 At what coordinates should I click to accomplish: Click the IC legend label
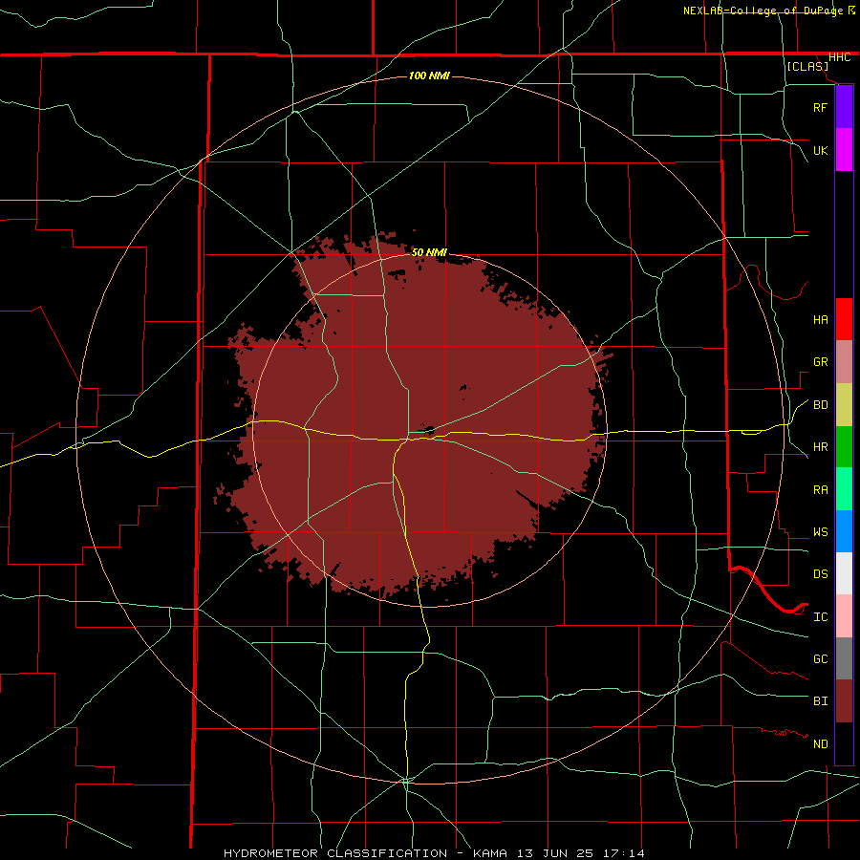(x=820, y=617)
